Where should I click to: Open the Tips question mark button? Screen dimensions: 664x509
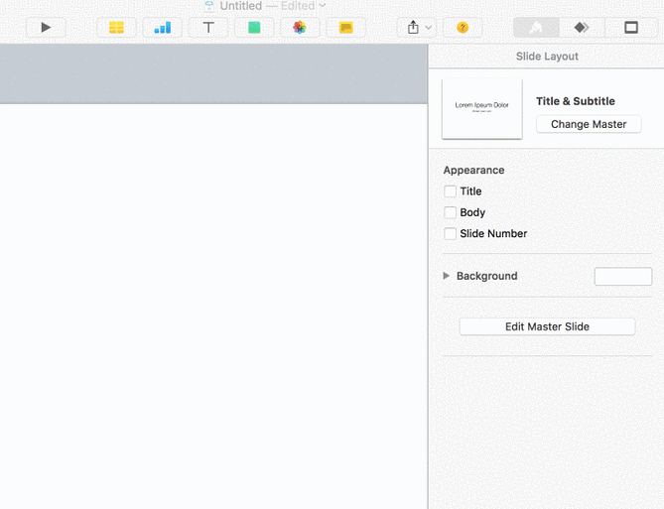coord(463,28)
